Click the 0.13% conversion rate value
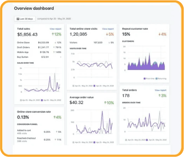Image resolution: width=184 pixels, height=157 pixels. click(23, 117)
